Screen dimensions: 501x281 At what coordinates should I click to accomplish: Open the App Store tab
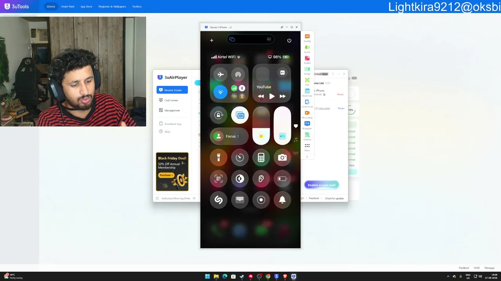click(87, 7)
